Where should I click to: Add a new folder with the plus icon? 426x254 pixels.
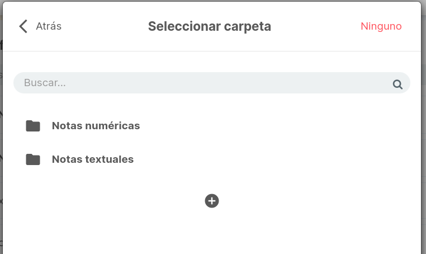click(x=212, y=201)
